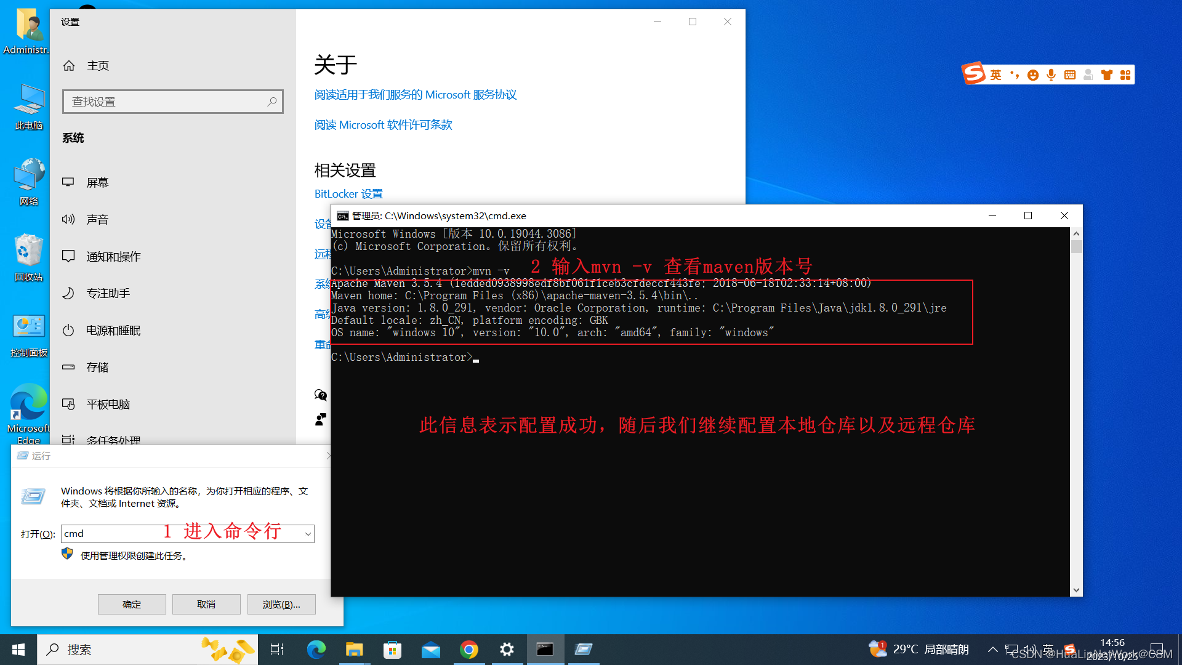The width and height of the screenshot is (1182, 665).
Task: Click the Windows Start button
Action: pos(18,650)
